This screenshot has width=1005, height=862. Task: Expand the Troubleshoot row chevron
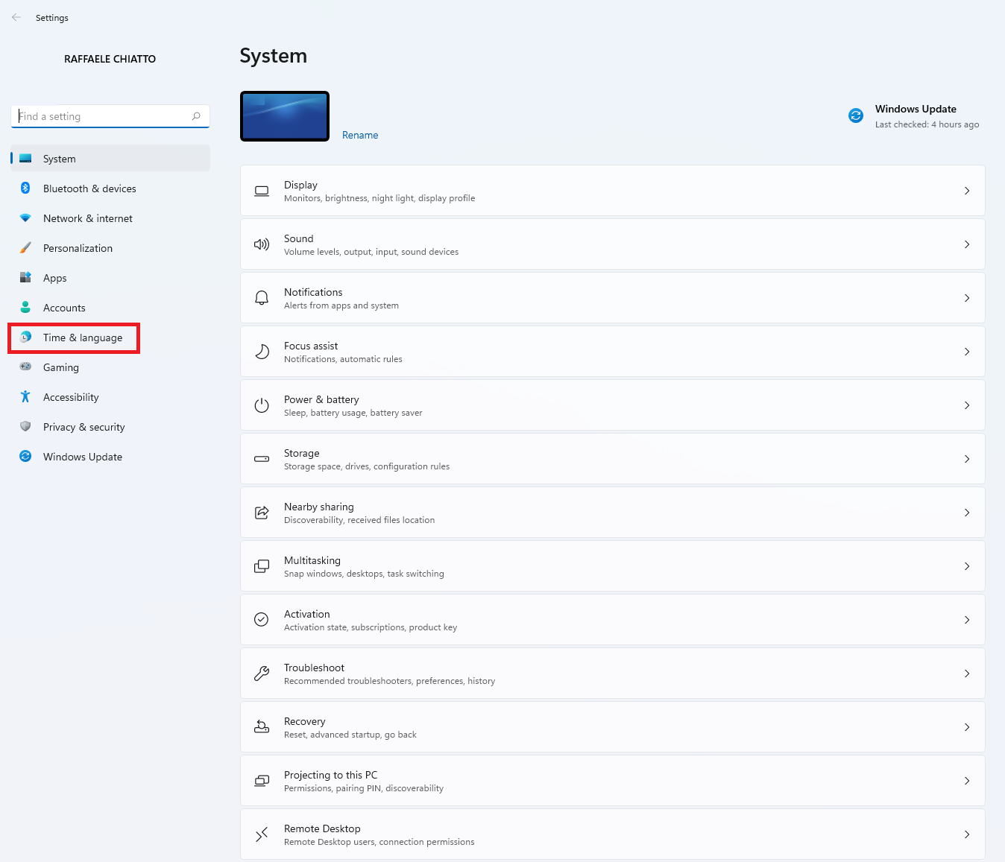point(967,674)
